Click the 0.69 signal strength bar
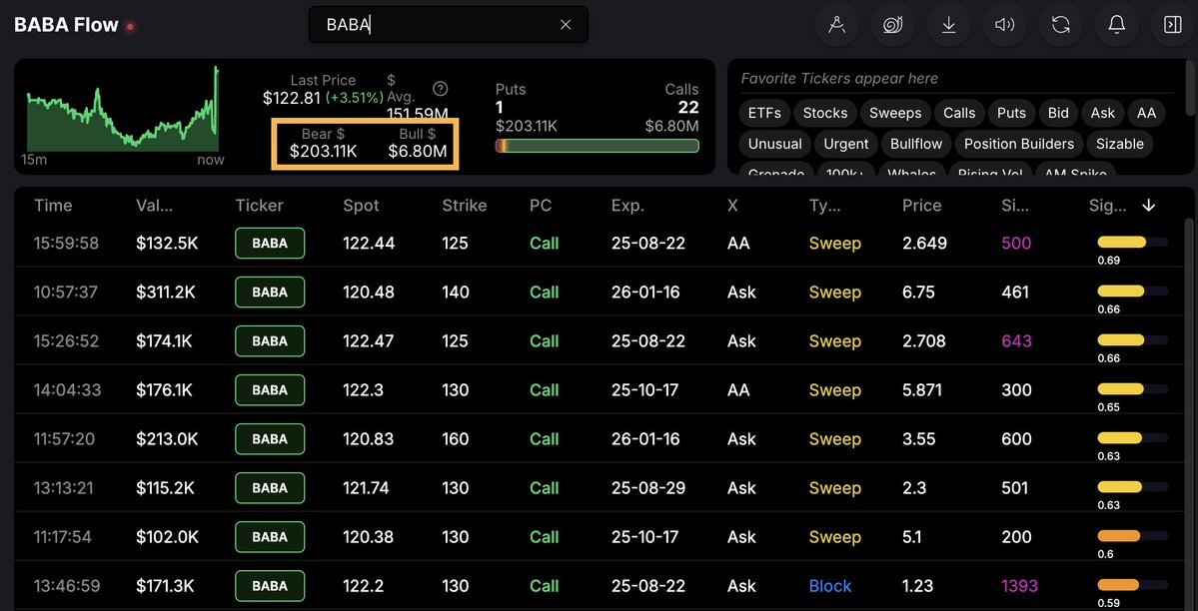Screen dimensions: 1198x611 [x=1132, y=243]
